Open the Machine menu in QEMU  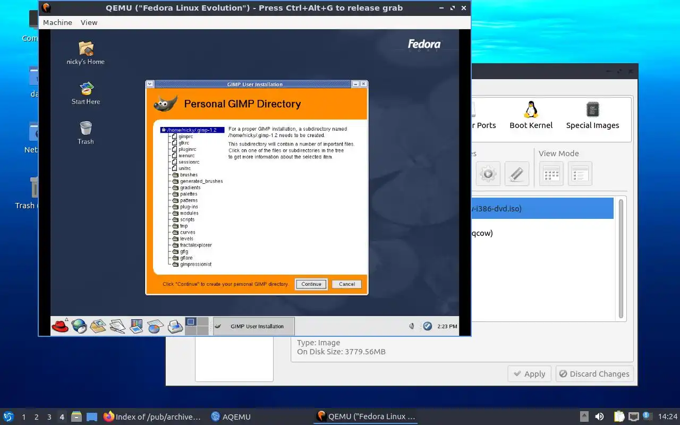[57, 22]
